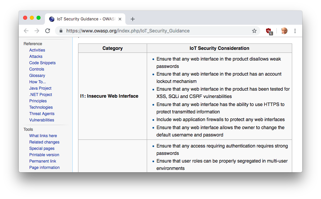Click the account lockout mechanism bullet

pos(219,78)
